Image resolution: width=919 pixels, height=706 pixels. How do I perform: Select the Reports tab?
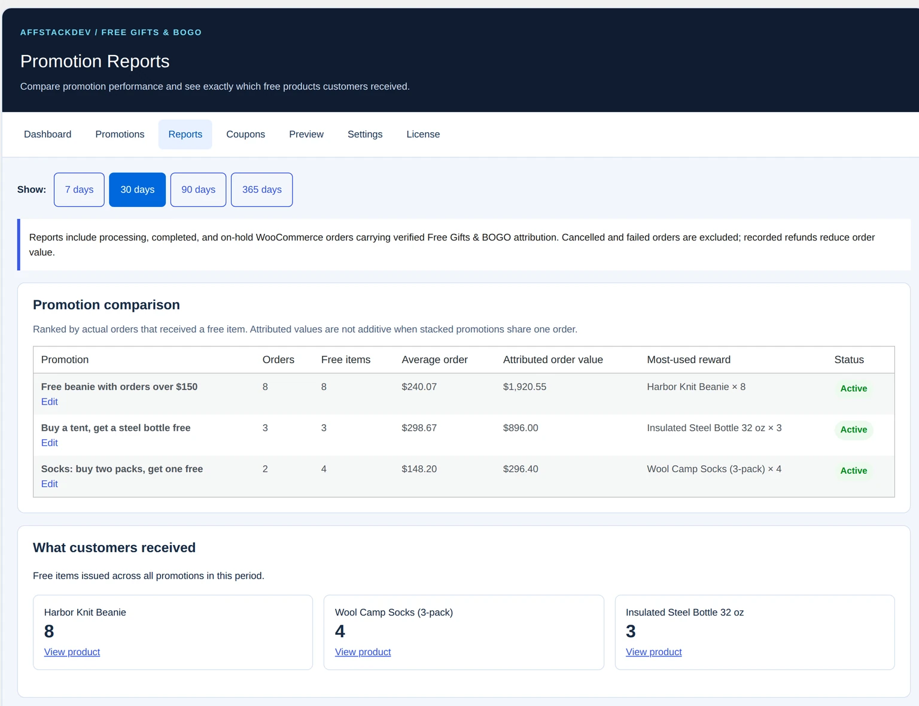coord(185,134)
